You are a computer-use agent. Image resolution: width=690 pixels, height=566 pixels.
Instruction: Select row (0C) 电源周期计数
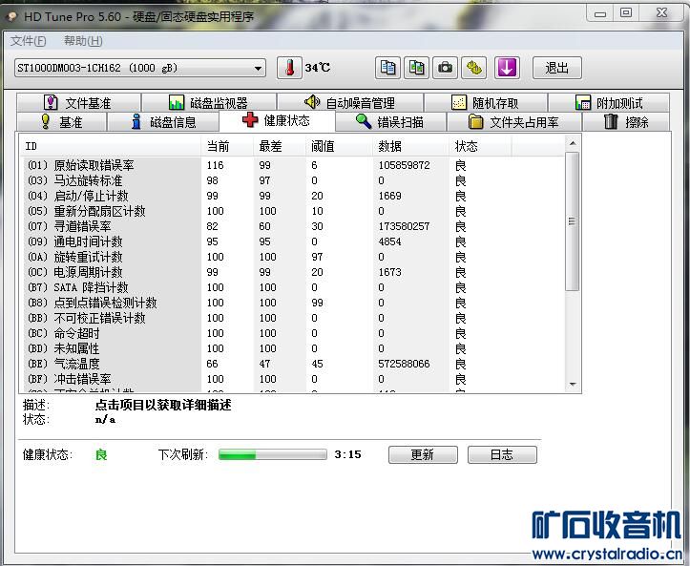point(292,272)
